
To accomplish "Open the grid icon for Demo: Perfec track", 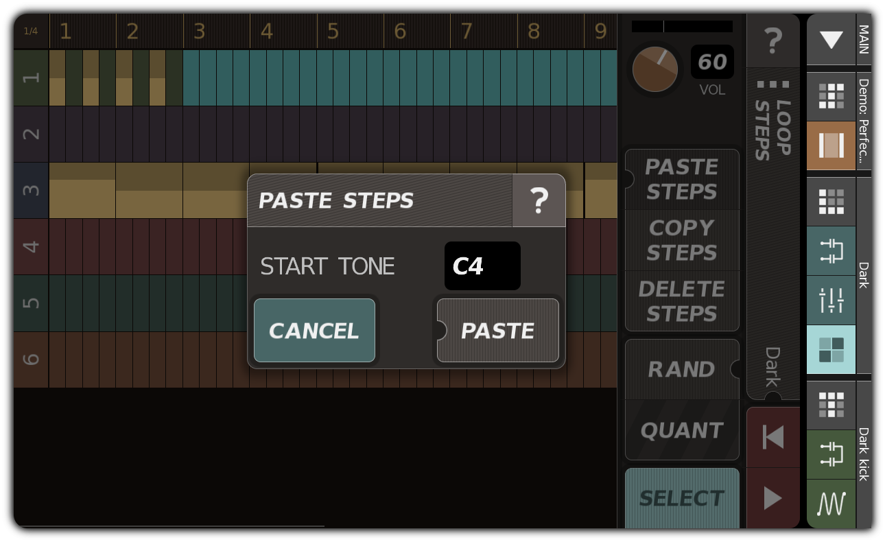I will [831, 96].
